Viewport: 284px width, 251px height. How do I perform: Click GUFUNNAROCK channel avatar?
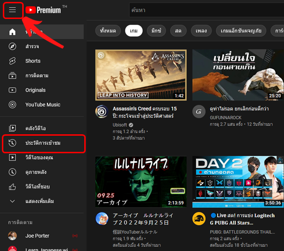point(199,112)
